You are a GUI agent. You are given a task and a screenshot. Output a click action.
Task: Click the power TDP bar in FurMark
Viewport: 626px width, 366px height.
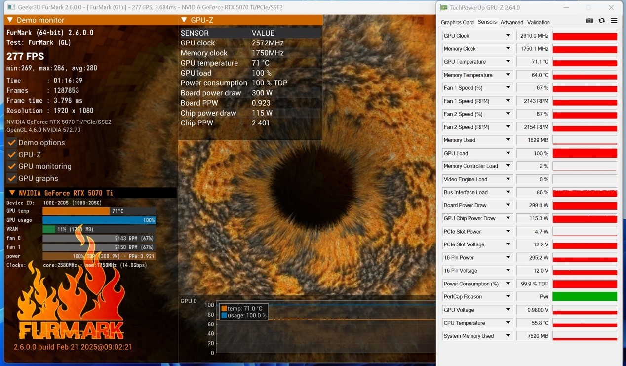(x=99, y=256)
